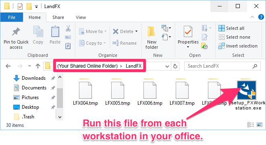Click Pin to Quick access icon
Viewport: 266px width, 145px height.
point(16,32)
